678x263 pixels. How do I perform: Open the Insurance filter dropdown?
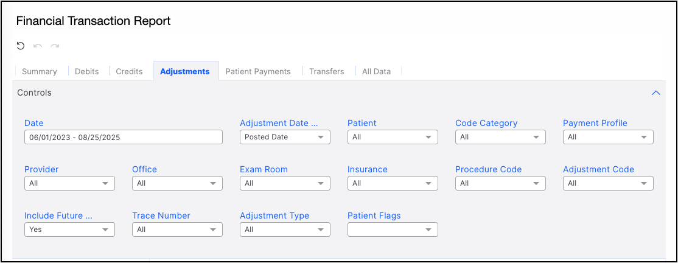tap(393, 183)
